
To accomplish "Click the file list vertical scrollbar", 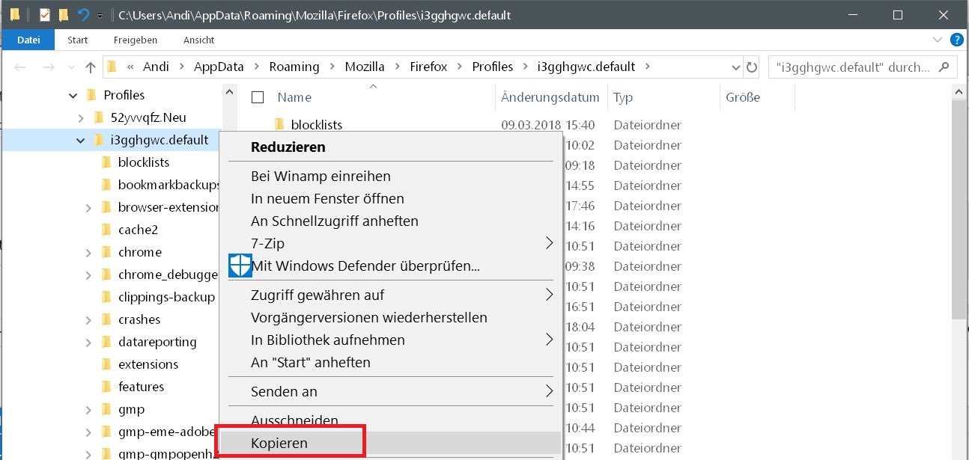I will (x=959, y=209).
